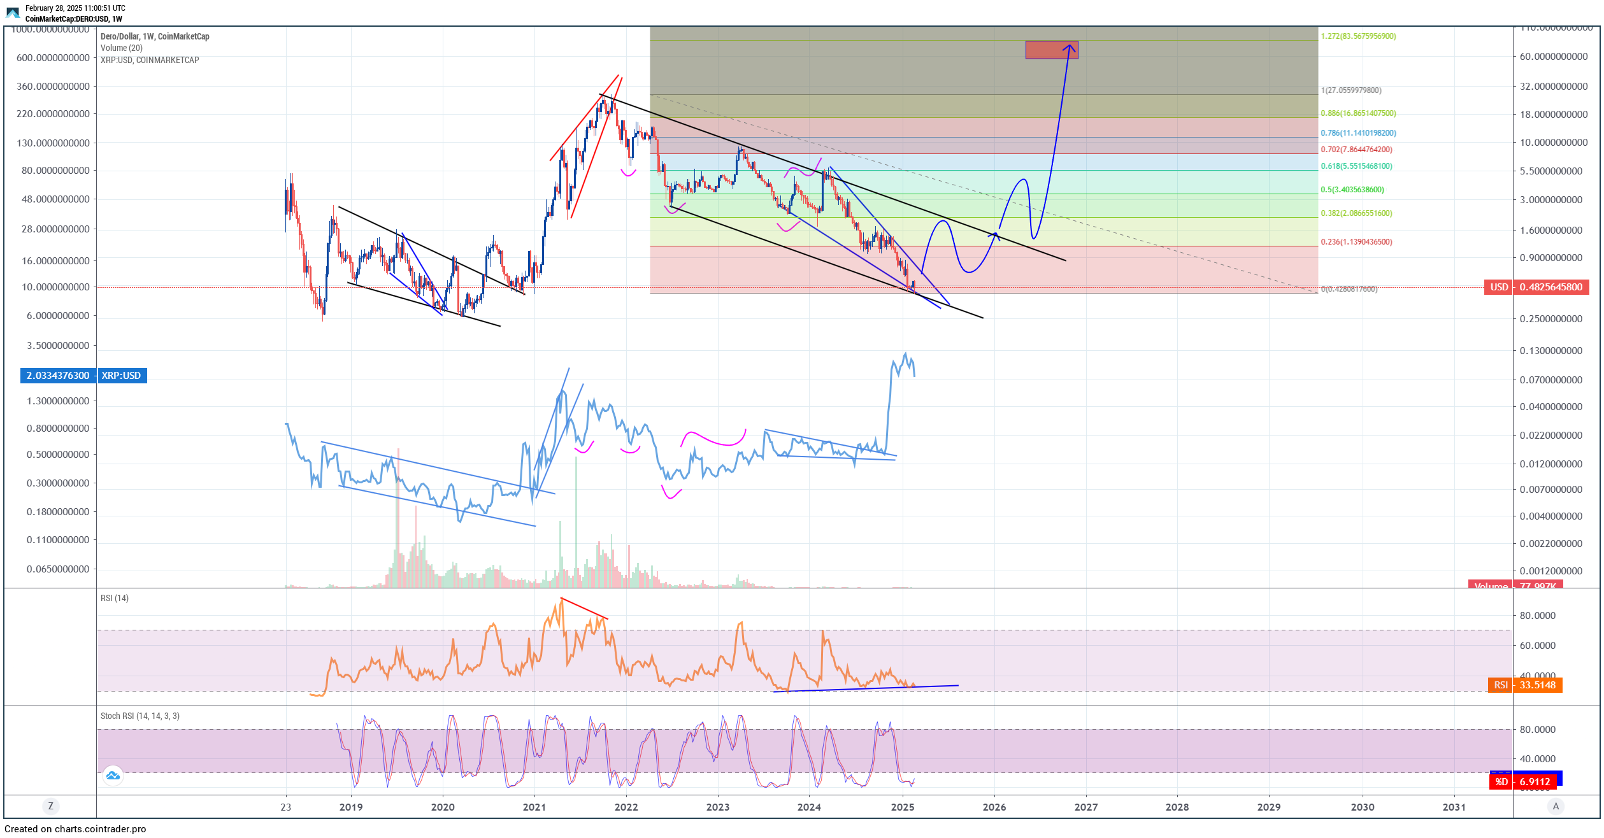Open the Stoch RSI (14, 14, 3, 3) label
This screenshot has width=1604, height=838.
tap(140, 716)
